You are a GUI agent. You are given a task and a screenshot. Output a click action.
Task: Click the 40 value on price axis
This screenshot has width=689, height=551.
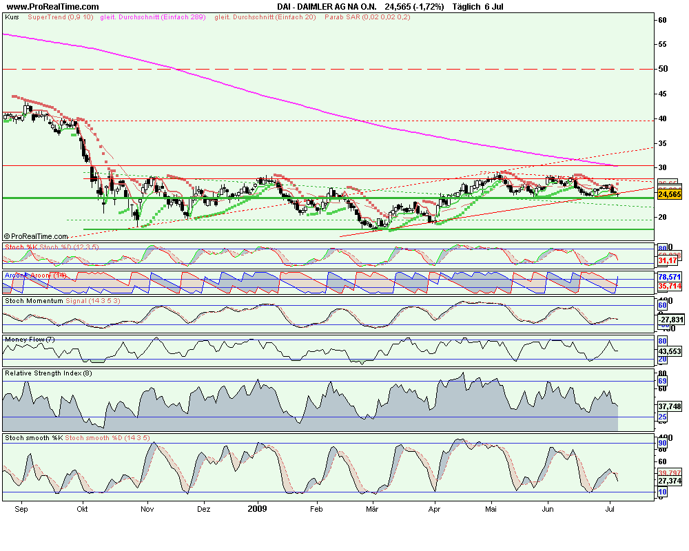662,118
